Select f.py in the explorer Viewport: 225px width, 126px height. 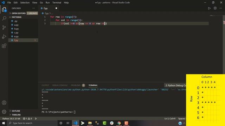23,40
